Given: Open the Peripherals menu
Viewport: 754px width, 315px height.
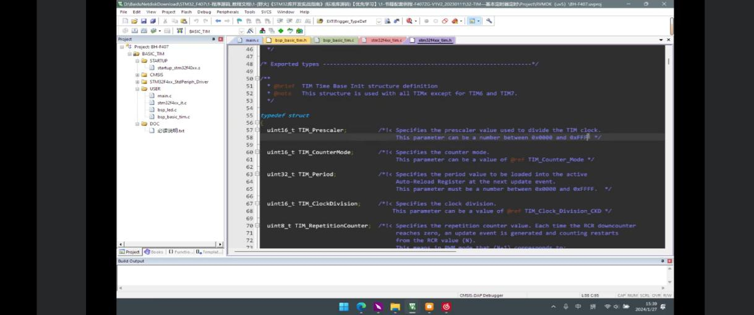Looking at the screenshot, I should [x=227, y=12].
